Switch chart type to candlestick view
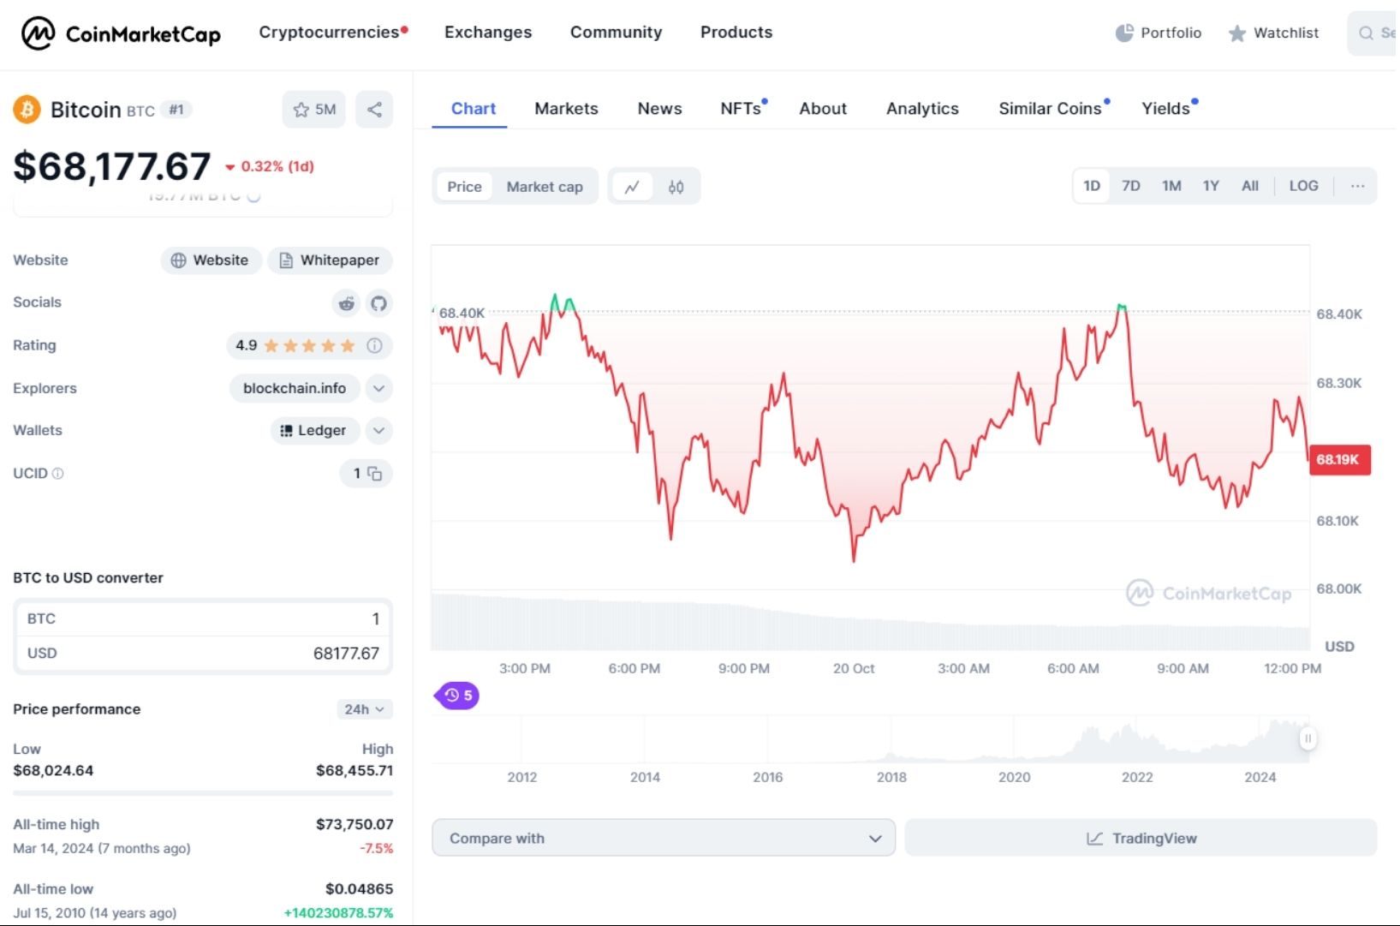The height and width of the screenshot is (926, 1400). (676, 186)
